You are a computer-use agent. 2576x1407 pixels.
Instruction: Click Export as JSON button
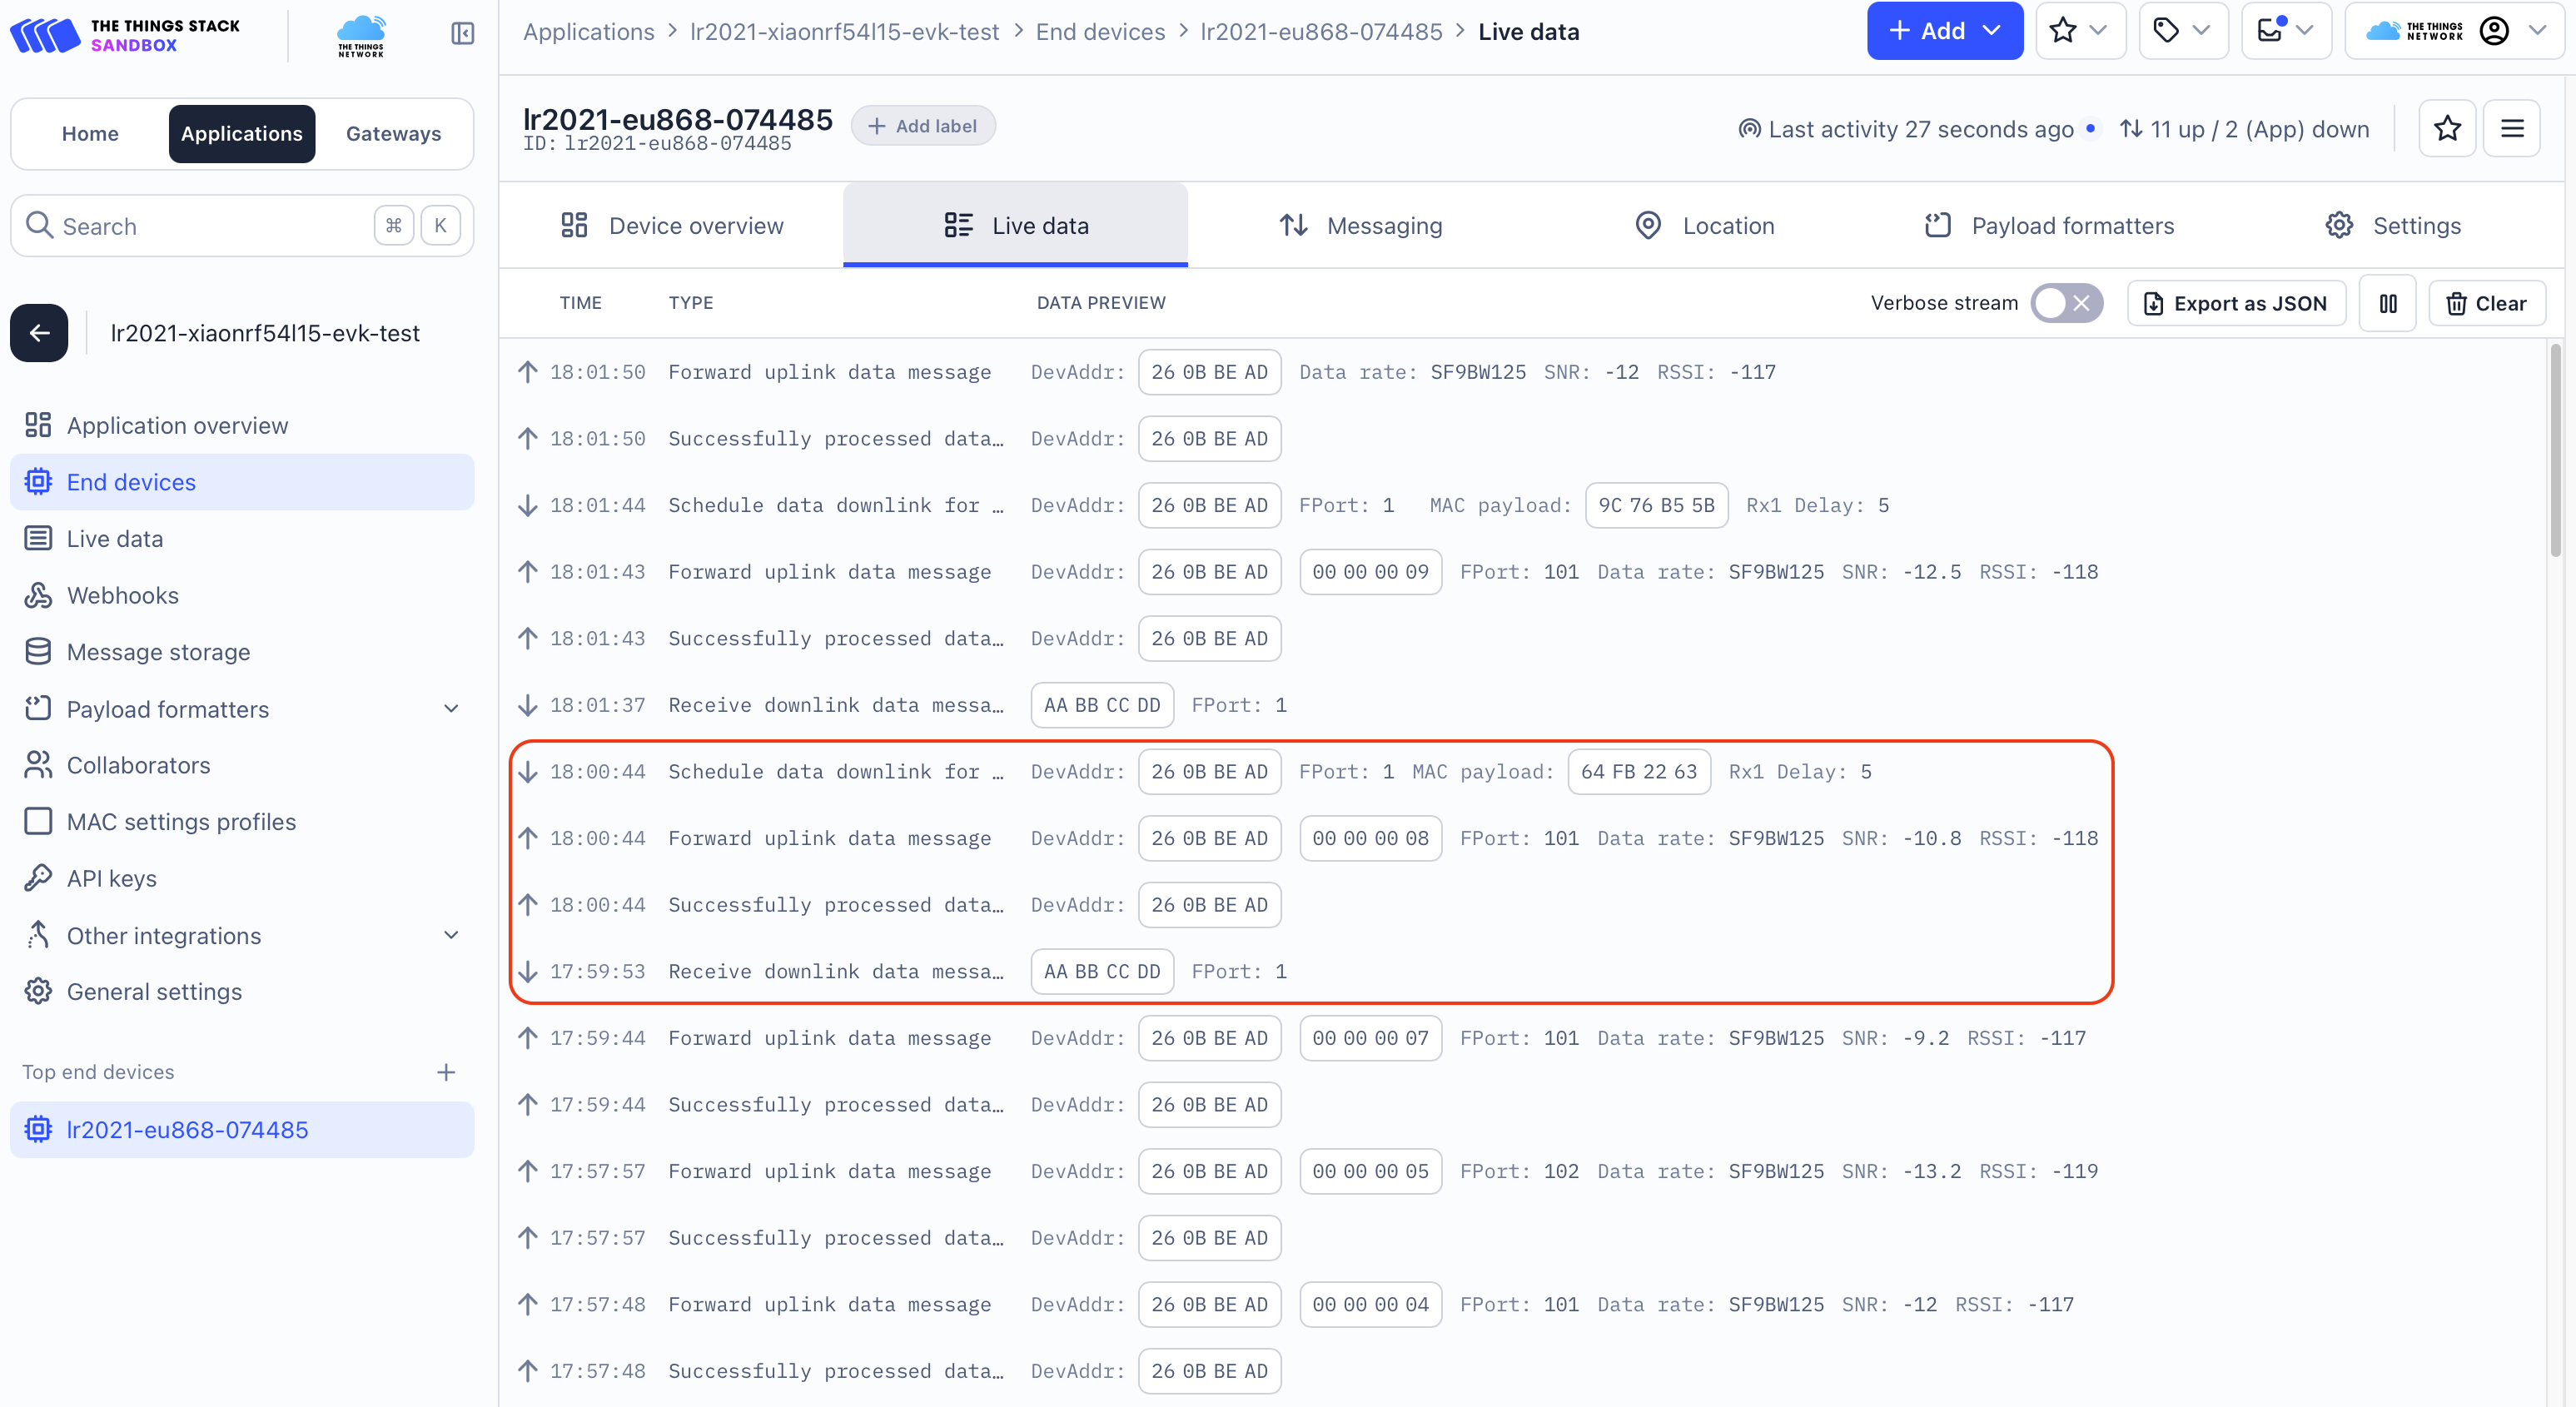(2236, 303)
